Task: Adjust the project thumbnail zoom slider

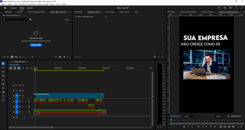Action: (24, 57)
